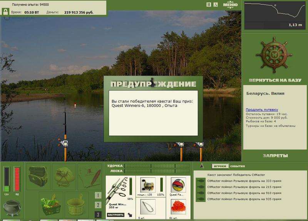Click the pause icon near Меню
Screen dimensions: 308x221
tap(209, 4)
